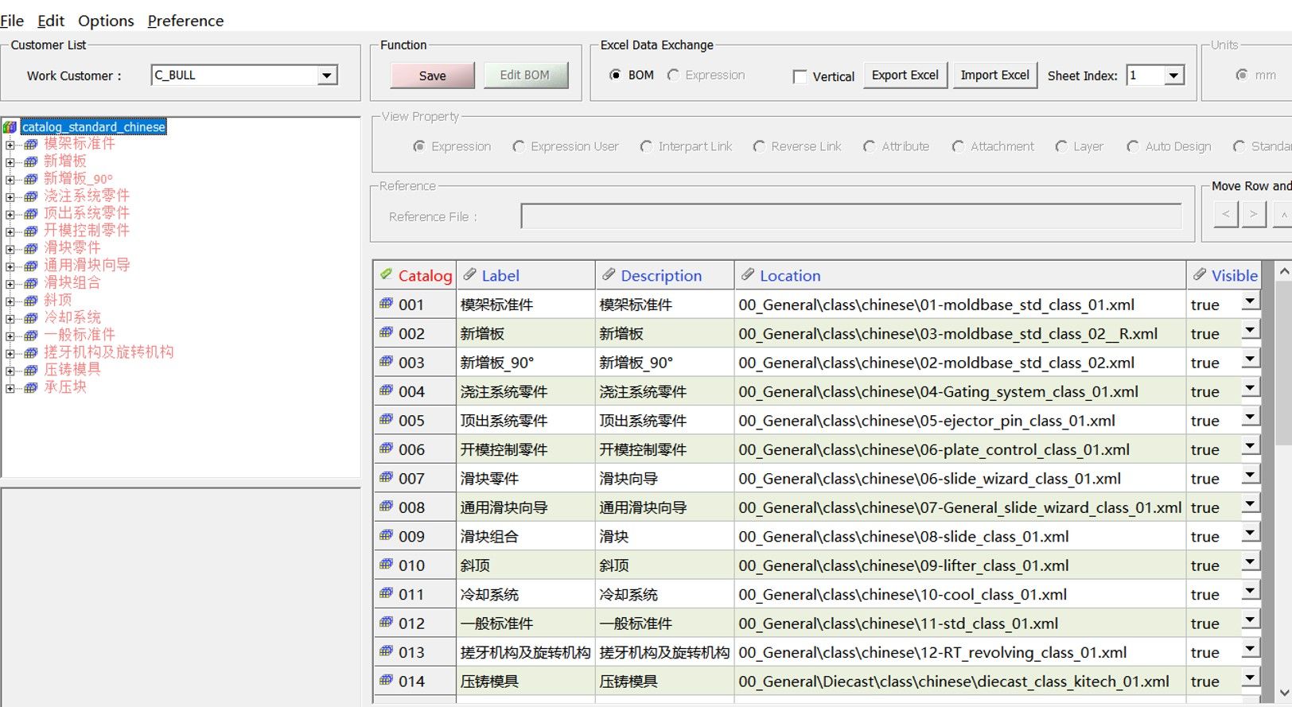This screenshot has height=707, width=1292.
Task: Expand the 一般标准件 tree node
Action: [x=10, y=336]
